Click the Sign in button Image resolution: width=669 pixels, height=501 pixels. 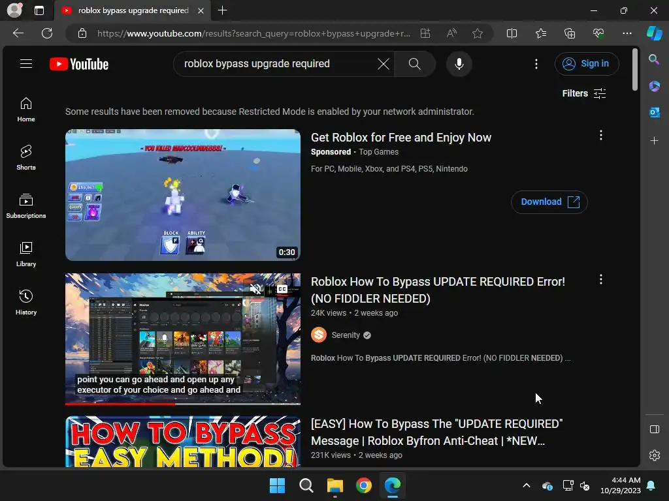pos(587,64)
